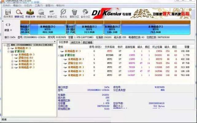The width and height of the screenshot is (197, 123).
Task: Click the Format (格式化) toolbar icon
Action: [63, 14]
